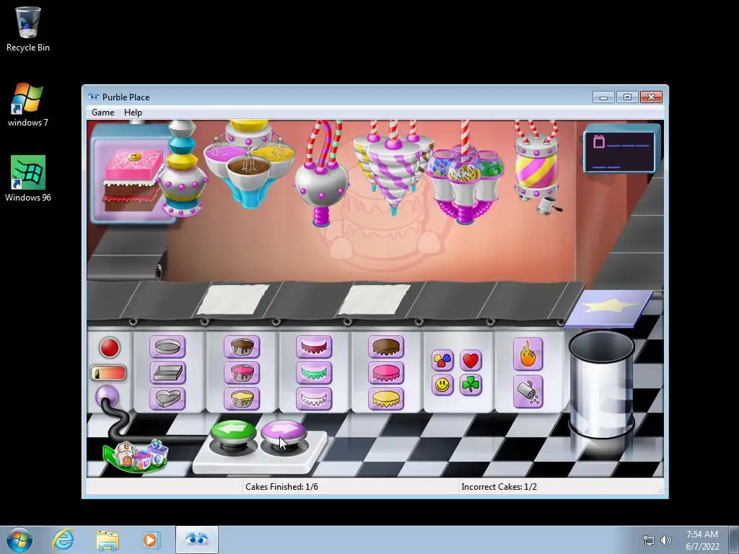Screen dimensions: 739x554
Task: Activate the flame torch button
Action: click(528, 354)
